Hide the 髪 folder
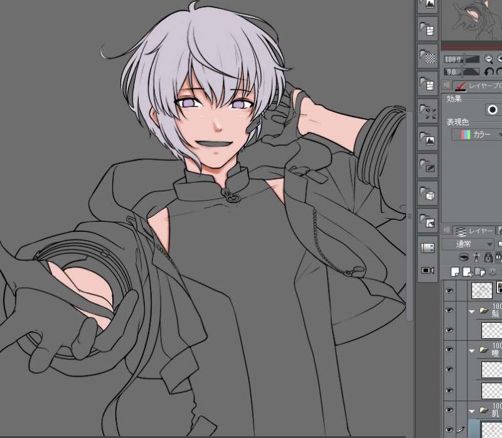 pyautogui.click(x=449, y=310)
